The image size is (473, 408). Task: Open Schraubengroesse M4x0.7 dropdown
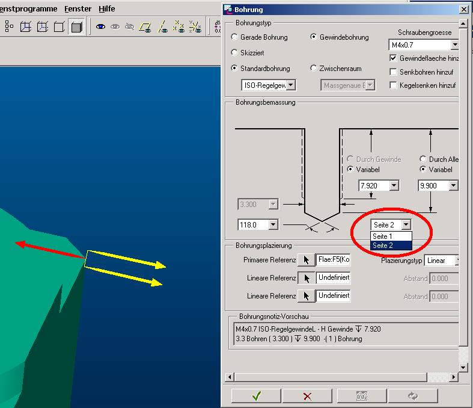(454, 45)
